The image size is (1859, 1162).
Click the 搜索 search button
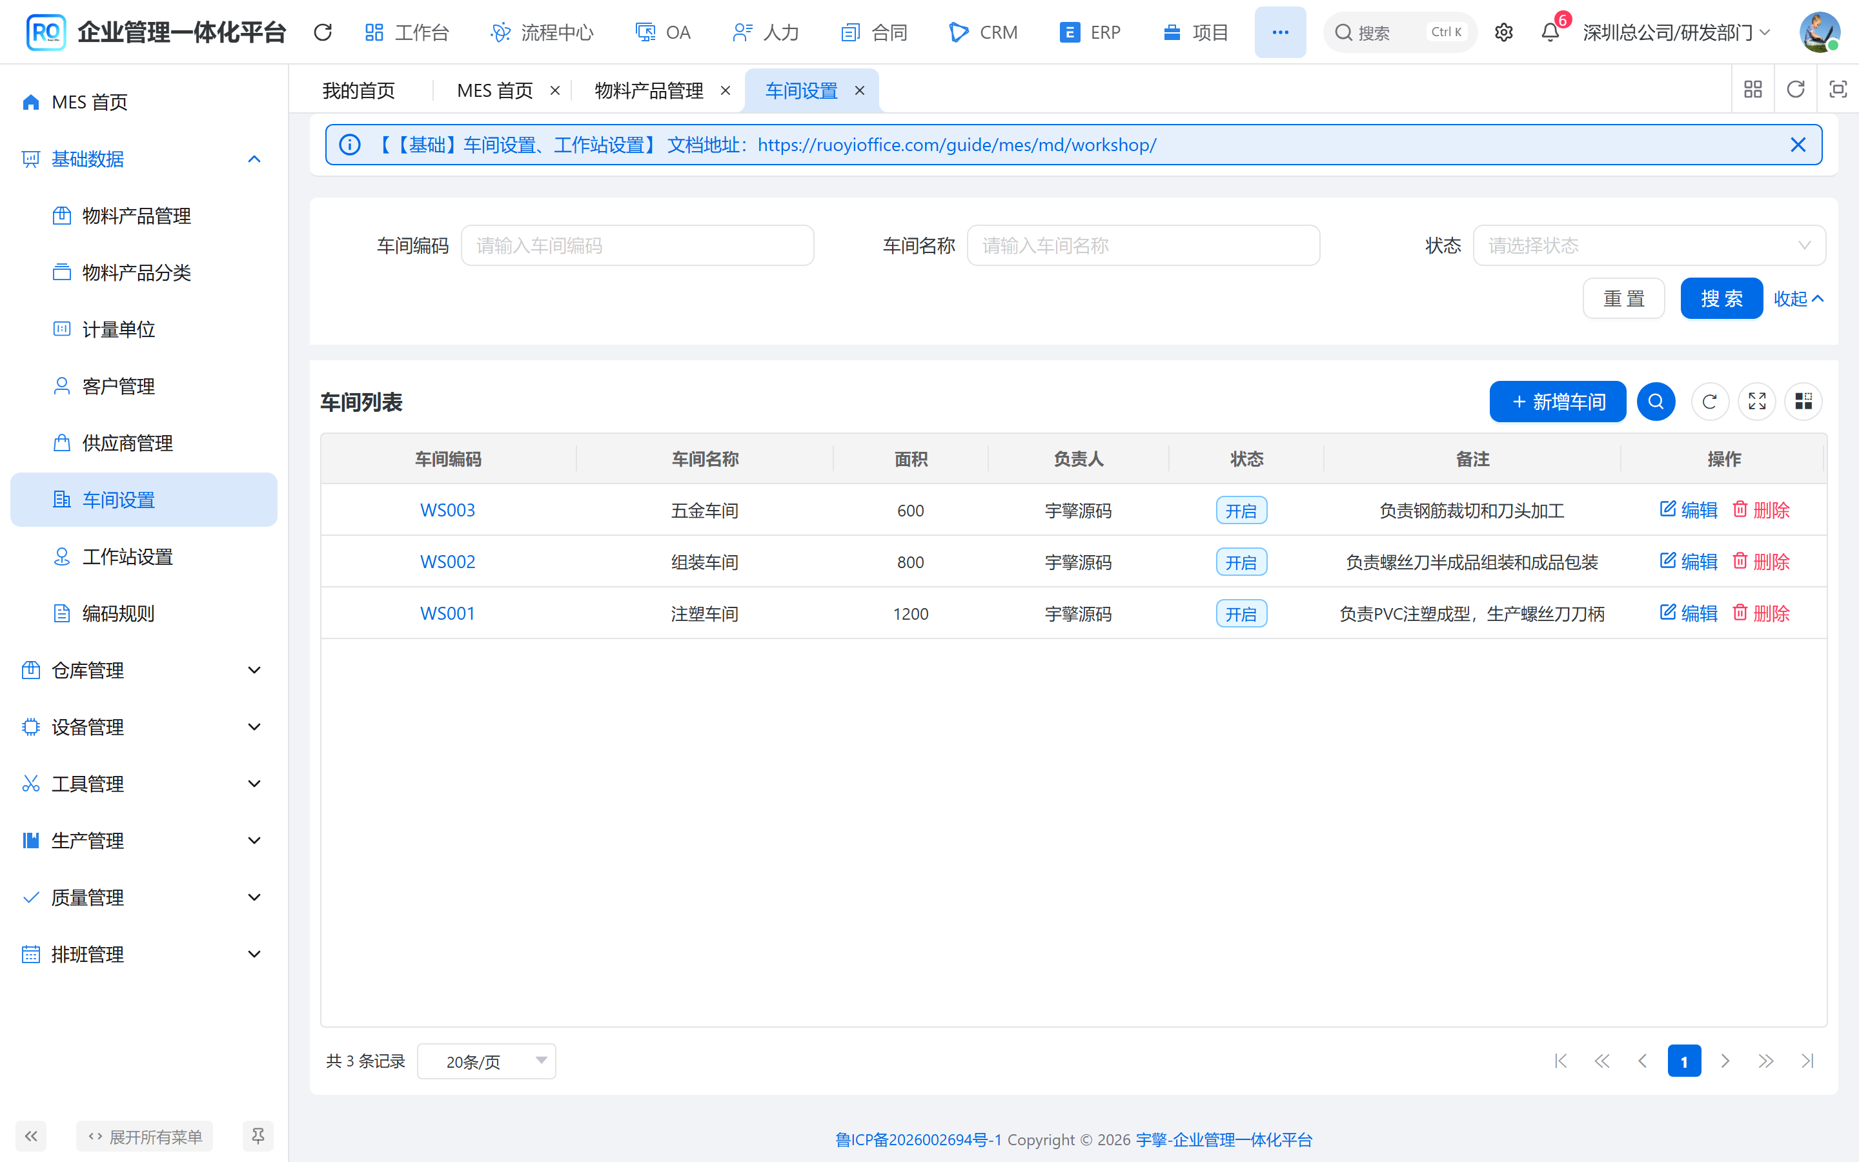click(x=1721, y=298)
